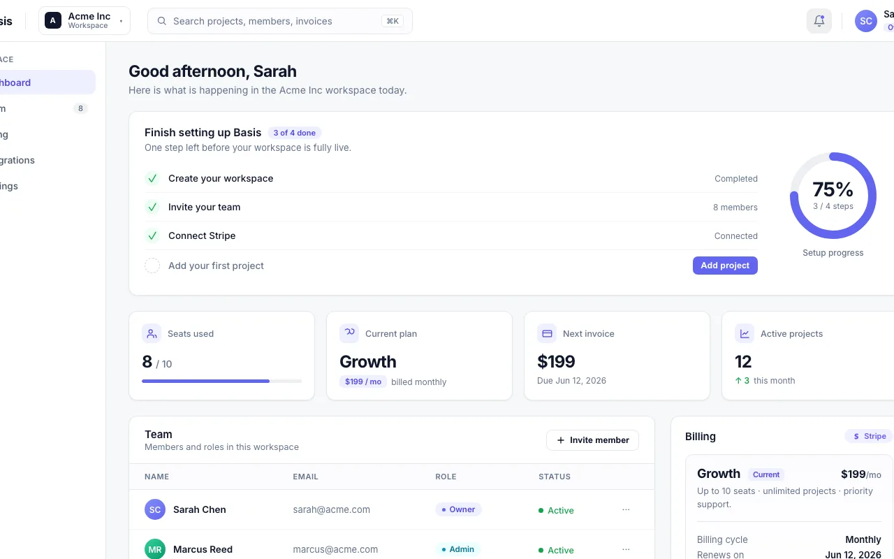Image resolution: width=894 pixels, height=559 pixels.
Task: Click the ⌘K shortcut badge
Action: pos(393,21)
